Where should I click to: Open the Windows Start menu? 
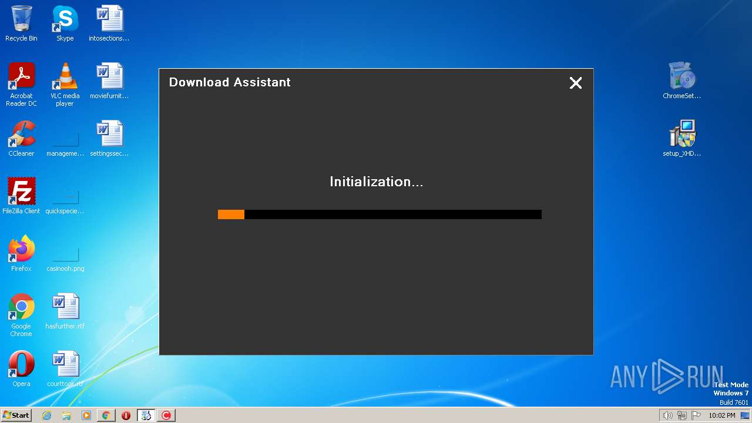(x=16, y=415)
